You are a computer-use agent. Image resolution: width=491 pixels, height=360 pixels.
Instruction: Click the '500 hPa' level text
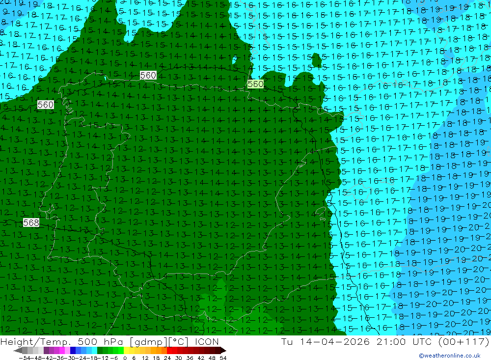point(100,342)
